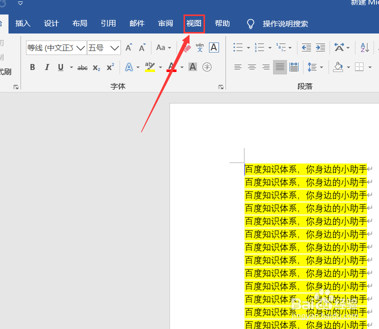Open the font color dropdown arrow
Screen dimensions: 379x329
coord(182,67)
